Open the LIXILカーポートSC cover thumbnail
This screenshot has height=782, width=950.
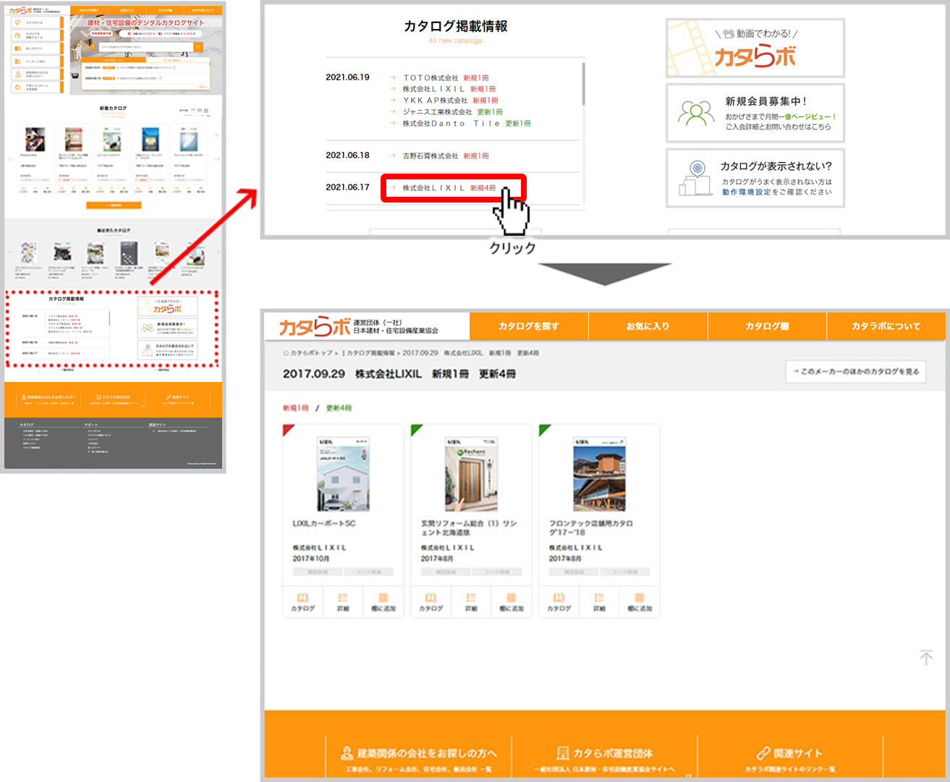[343, 475]
